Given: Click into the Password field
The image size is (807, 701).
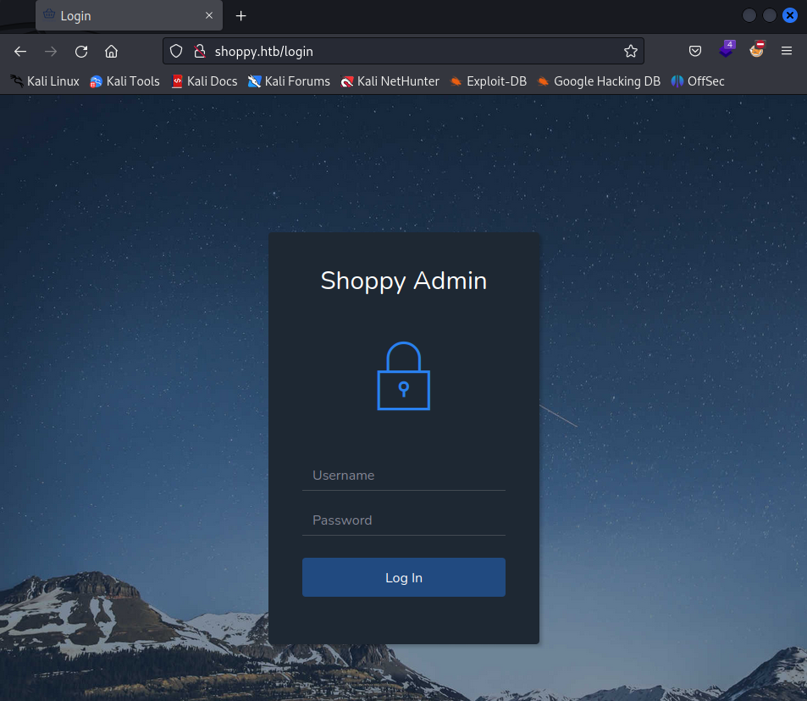Looking at the screenshot, I should coord(403,520).
